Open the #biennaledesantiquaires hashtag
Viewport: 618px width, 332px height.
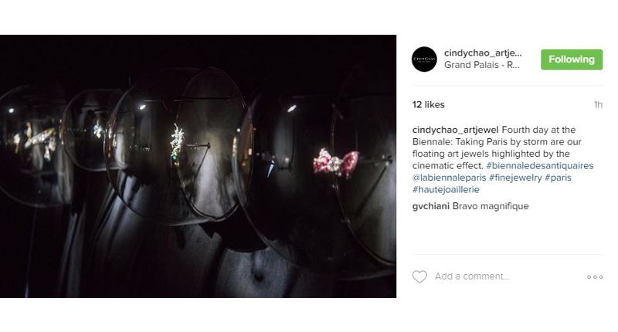pyautogui.click(x=539, y=166)
